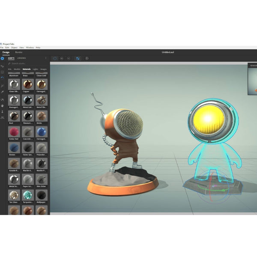The image size is (257, 257).
Task: Switch to the Render tab
Action: (x=19, y=52)
